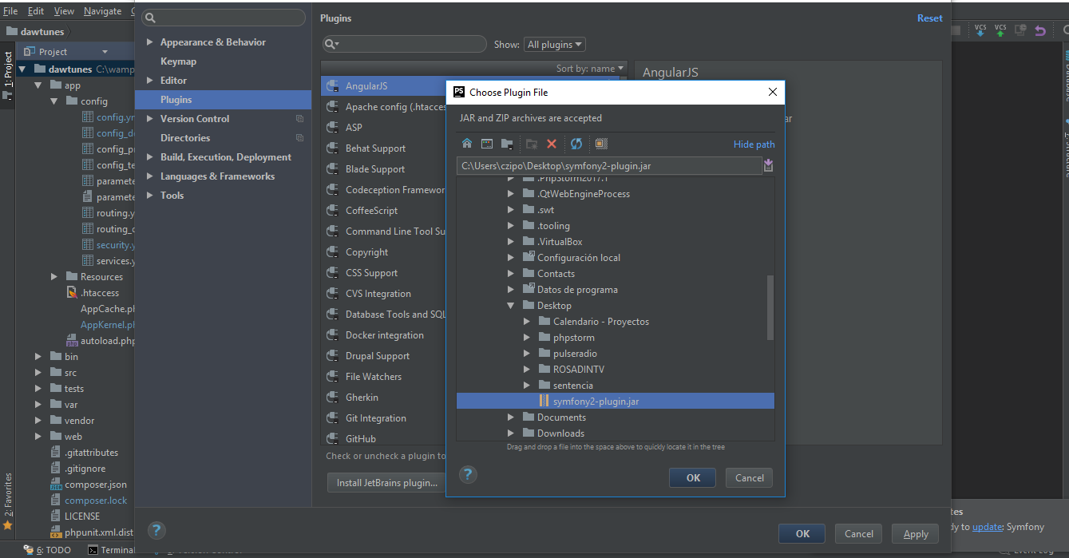
Task: Expand Tools settings section
Action: pyautogui.click(x=150, y=196)
